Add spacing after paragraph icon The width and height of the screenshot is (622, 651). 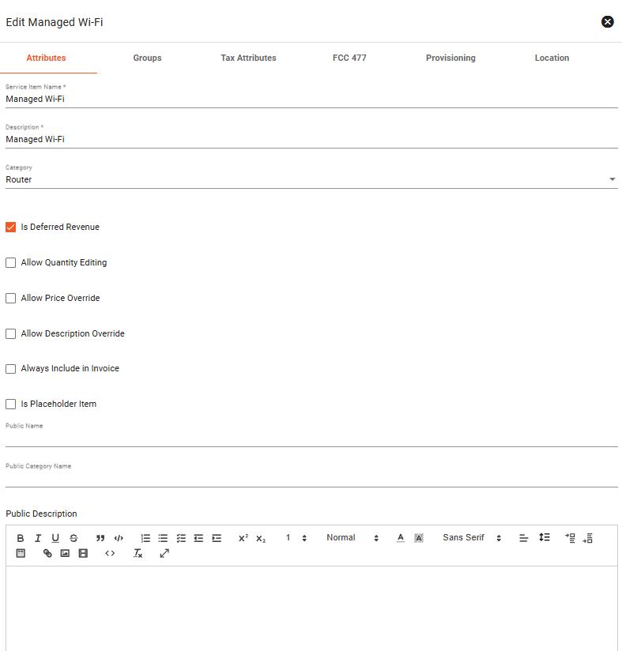click(x=588, y=538)
